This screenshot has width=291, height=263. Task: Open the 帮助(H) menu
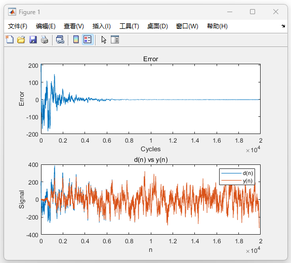(x=217, y=26)
